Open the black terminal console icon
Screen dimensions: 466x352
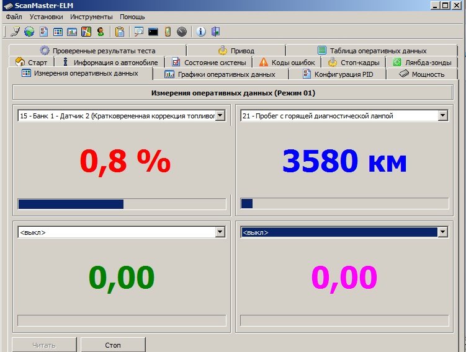(153, 32)
